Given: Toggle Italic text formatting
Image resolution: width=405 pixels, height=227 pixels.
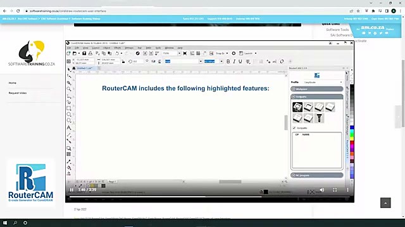Looking at the screenshot, I should click(234, 61).
